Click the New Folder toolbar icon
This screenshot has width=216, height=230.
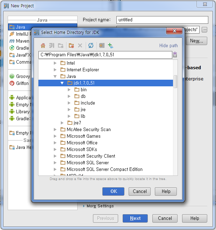[71, 46]
